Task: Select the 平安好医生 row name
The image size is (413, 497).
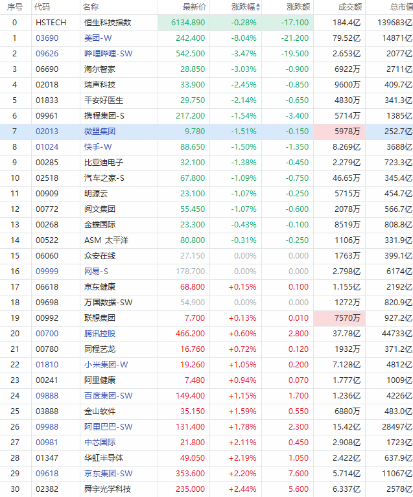Action: pyautogui.click(x=104, y=100)
